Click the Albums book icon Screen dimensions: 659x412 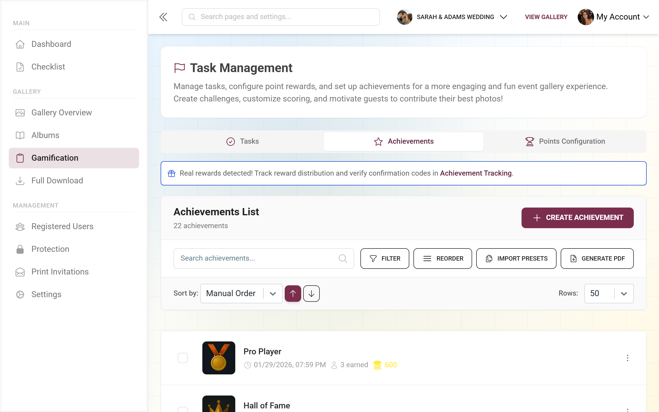[x=20, y=135]
